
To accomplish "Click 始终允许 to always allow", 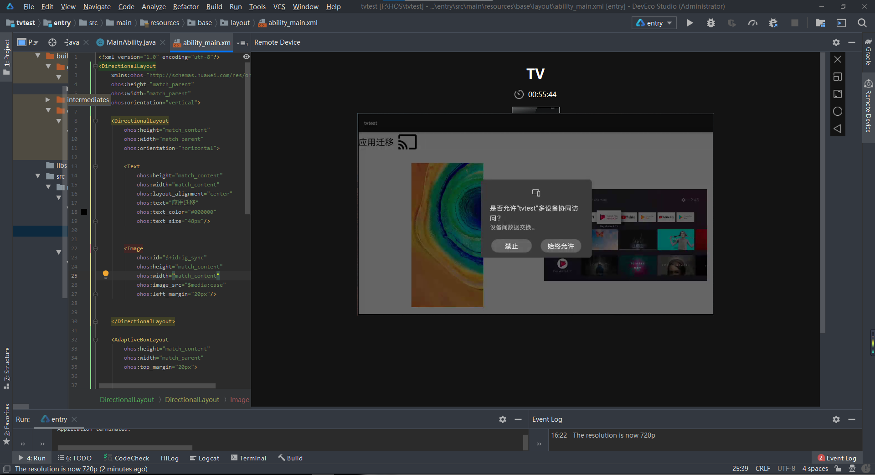I will click(561, 246).
